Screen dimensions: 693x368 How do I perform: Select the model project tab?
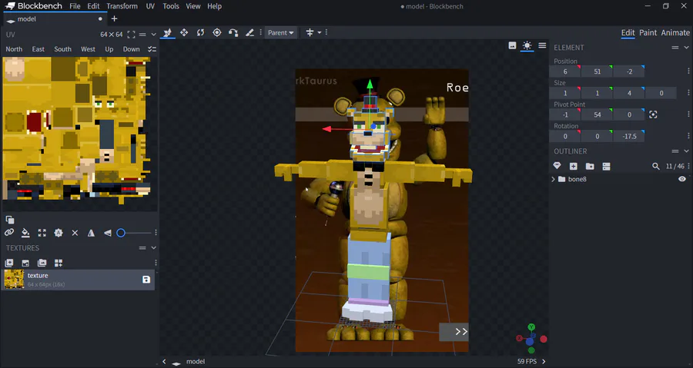point(55,19)
